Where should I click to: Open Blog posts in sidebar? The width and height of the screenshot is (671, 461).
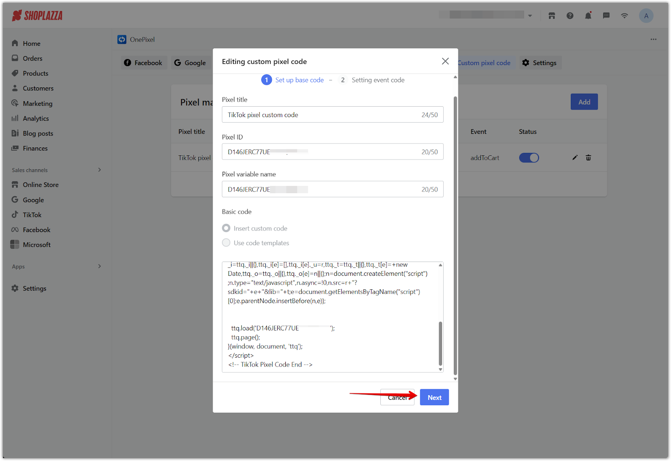pyautogui.click(x=38, y=134)
